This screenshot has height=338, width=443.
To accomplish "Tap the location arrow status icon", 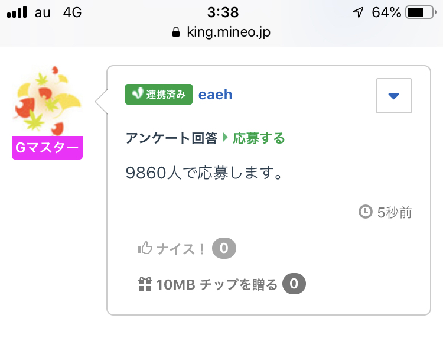I will [x=357, y=12].
